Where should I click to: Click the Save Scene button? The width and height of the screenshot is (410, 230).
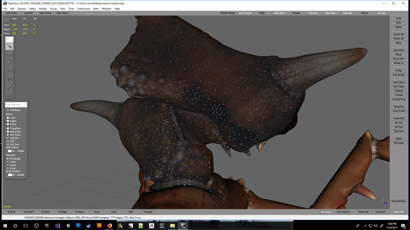pos(45,13)
